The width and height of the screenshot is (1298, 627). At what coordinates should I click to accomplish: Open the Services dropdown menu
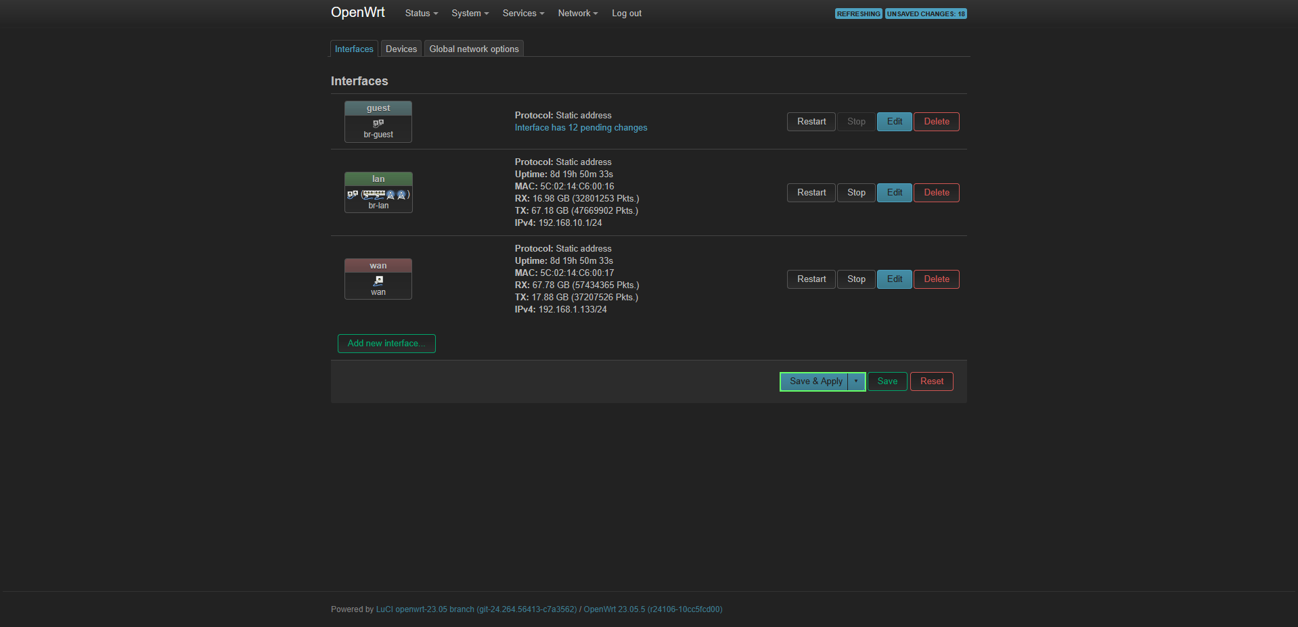tap(523, 14)
